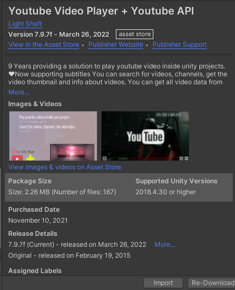This screenshot has height=290, width=235.
Task: Select the Size: 2.26 MB text
Action: pos(62,192)
